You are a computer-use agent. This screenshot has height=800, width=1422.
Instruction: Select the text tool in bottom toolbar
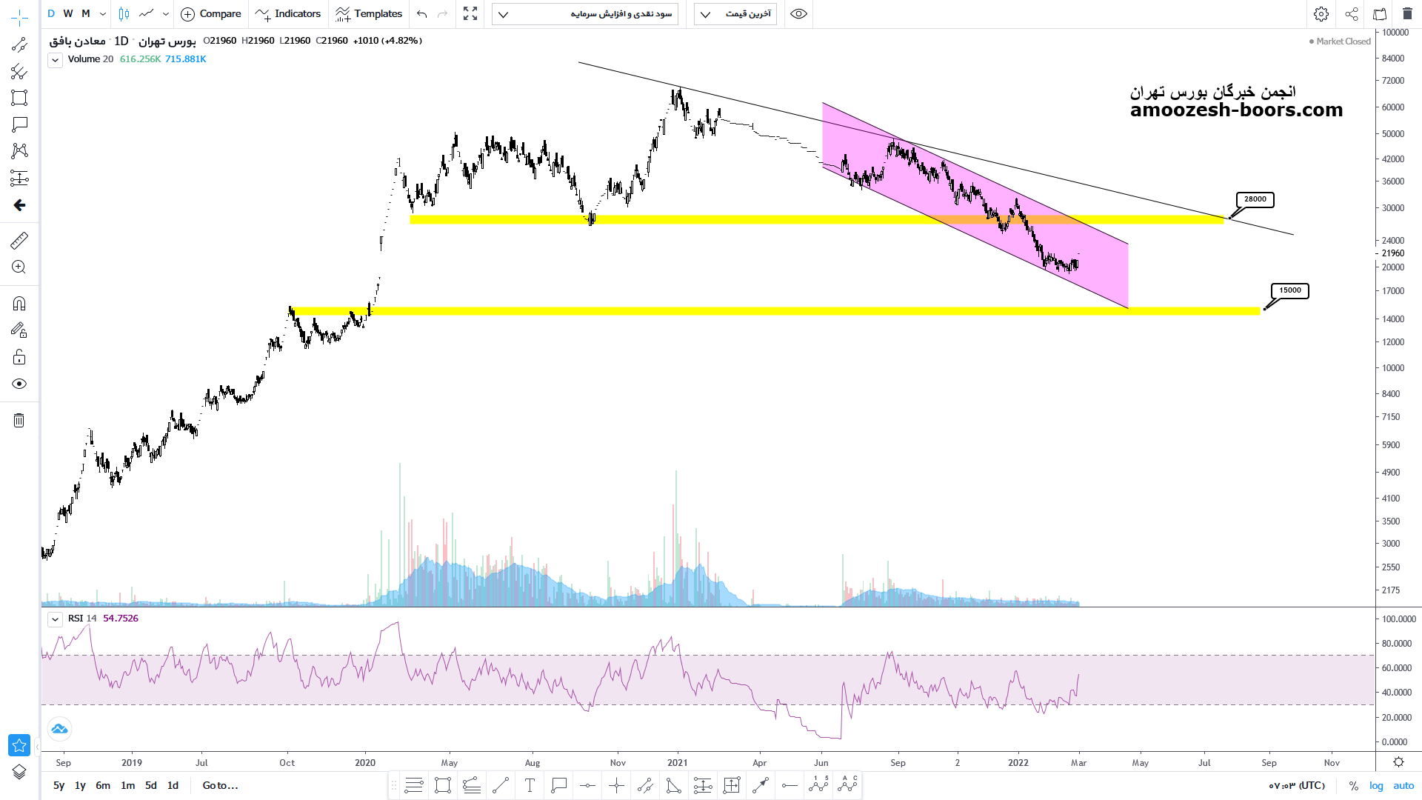click(x=530, y=786)
